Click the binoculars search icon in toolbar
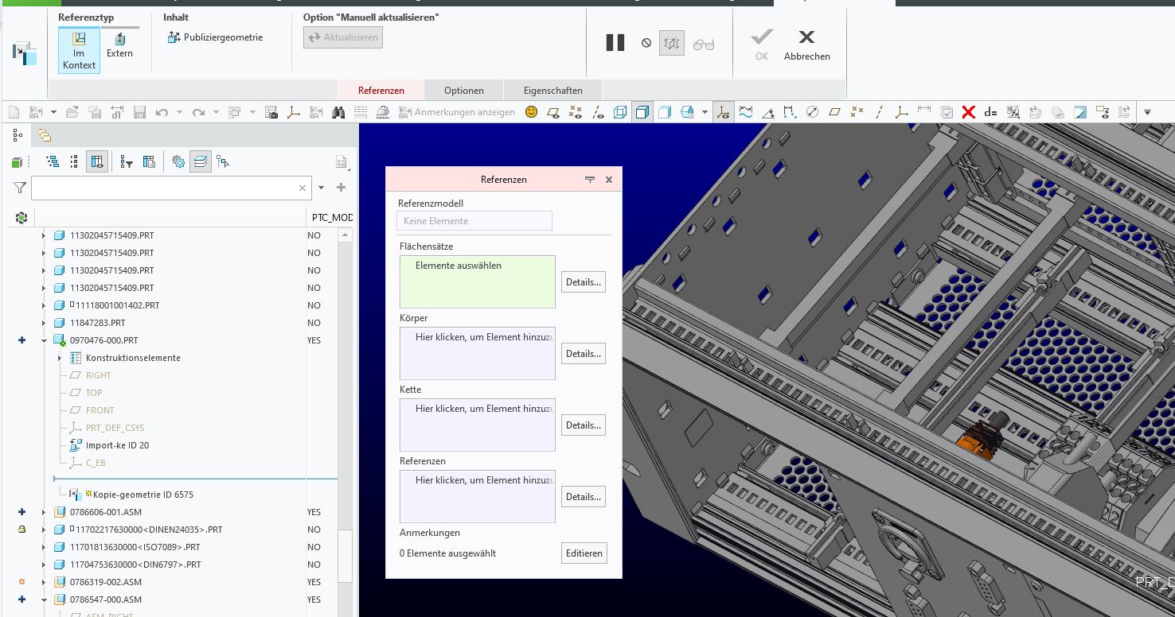1175x617 pixels. (338, 112)
